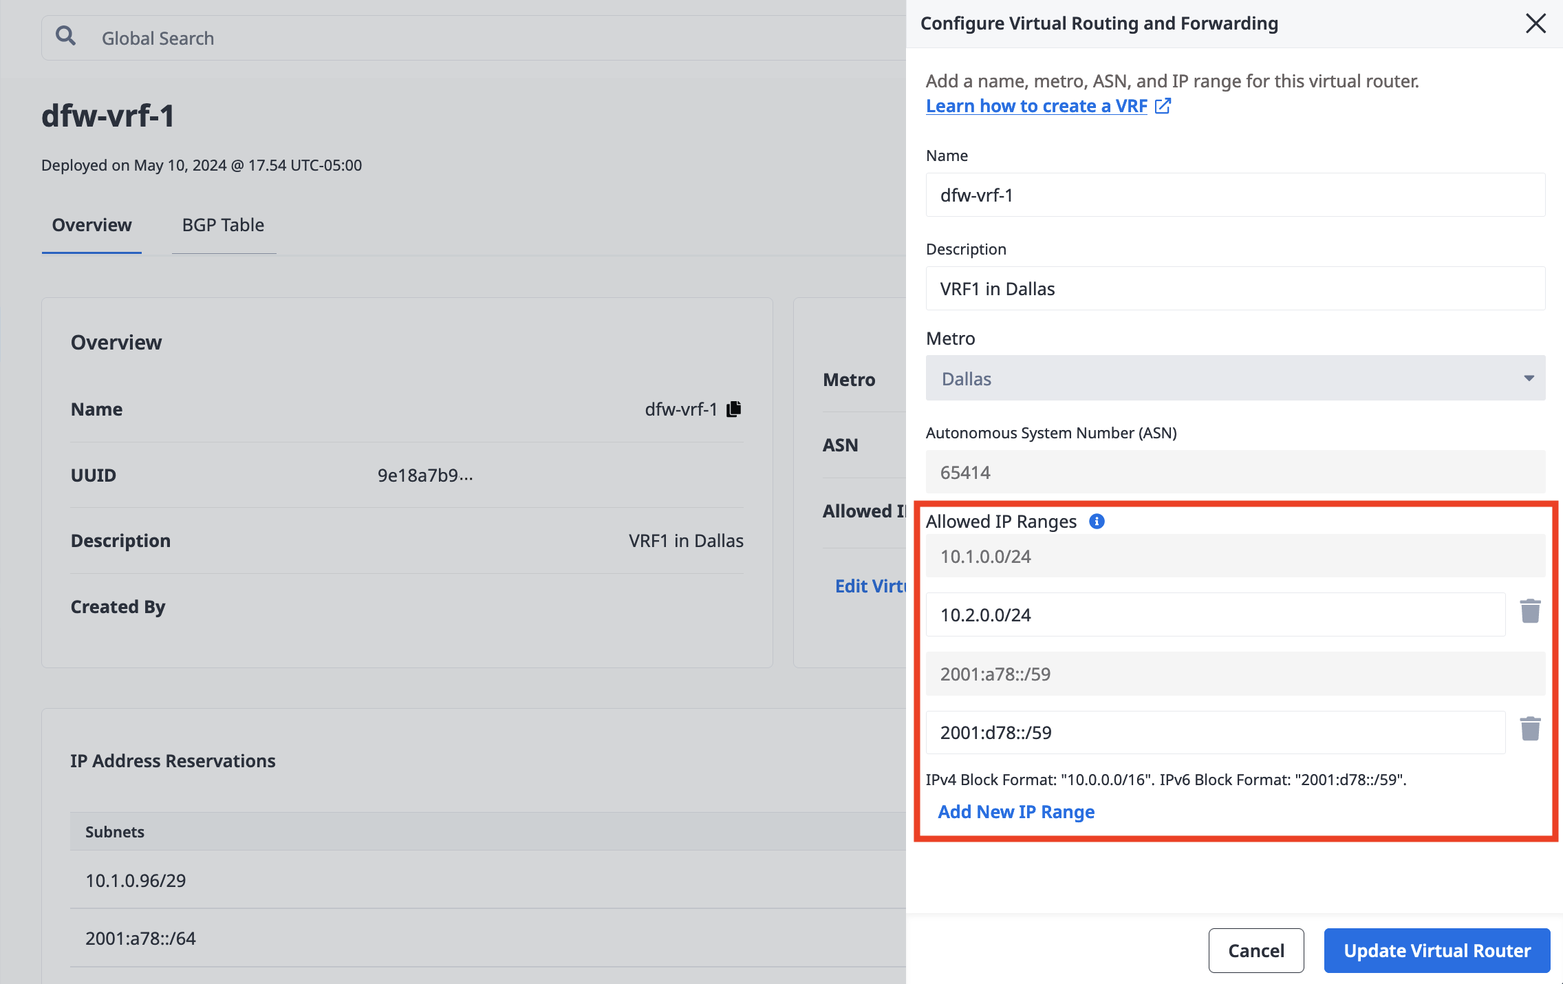This screenshot has width=1563, height=984.
Task: Click the ASN field 65414
Action: pyautogui.click(x=1236, y=472)
